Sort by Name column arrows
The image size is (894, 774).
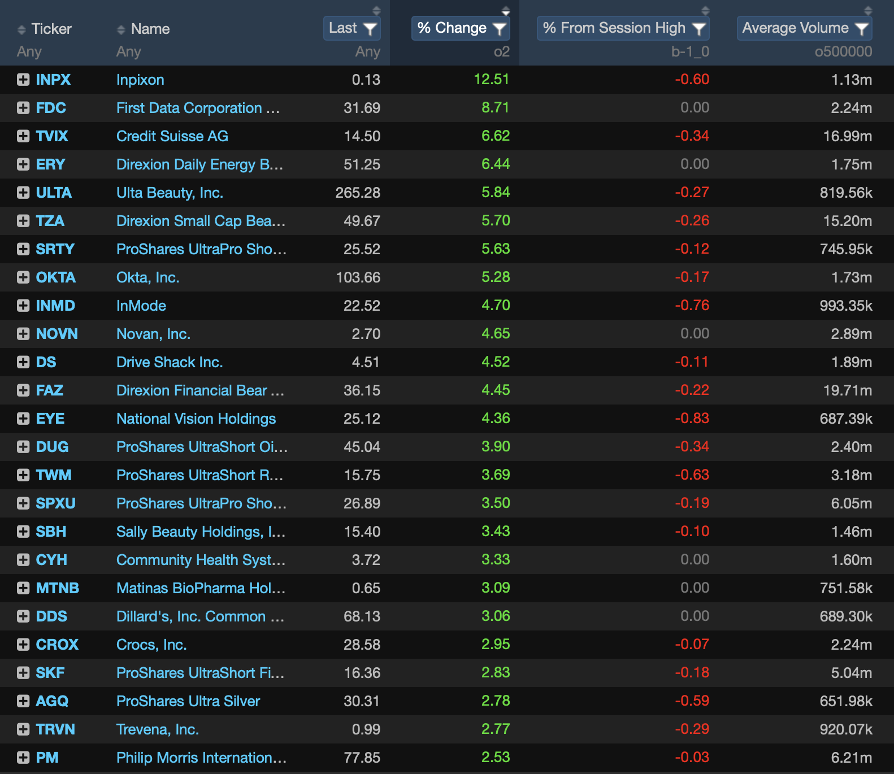point(121,29)
